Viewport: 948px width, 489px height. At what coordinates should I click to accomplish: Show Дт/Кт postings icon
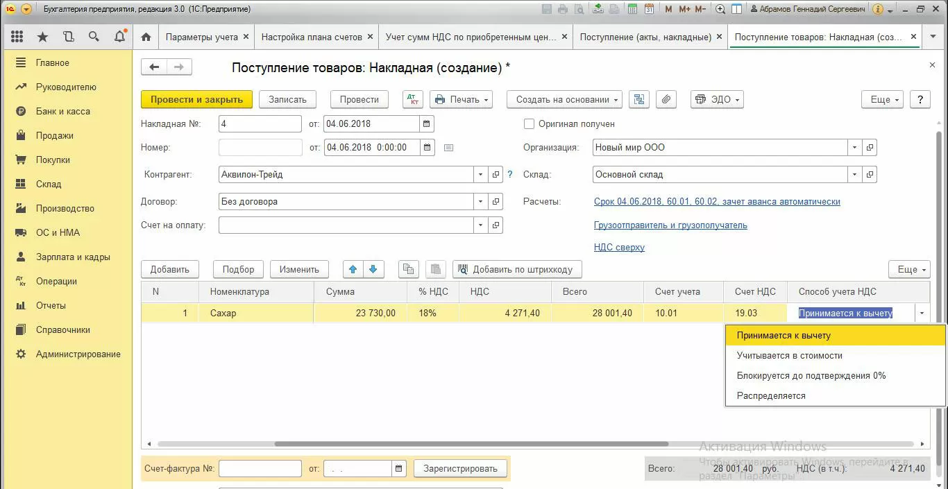pyautogui.click(x=413, y=99)
